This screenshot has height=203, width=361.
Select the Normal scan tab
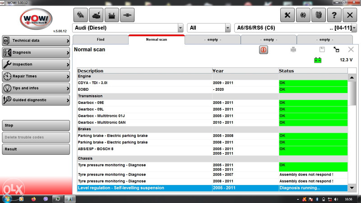[157, 40]
